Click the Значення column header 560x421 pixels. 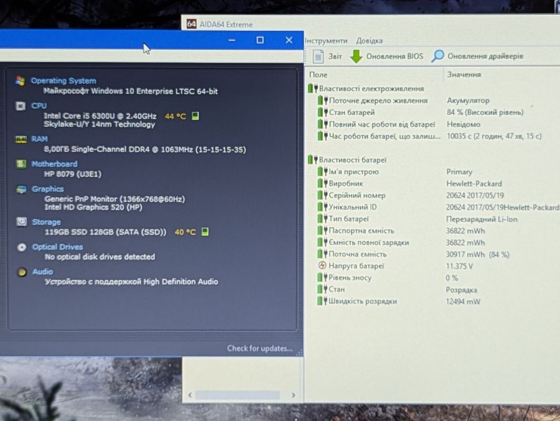pyautogui.click(x=464, y=75)
